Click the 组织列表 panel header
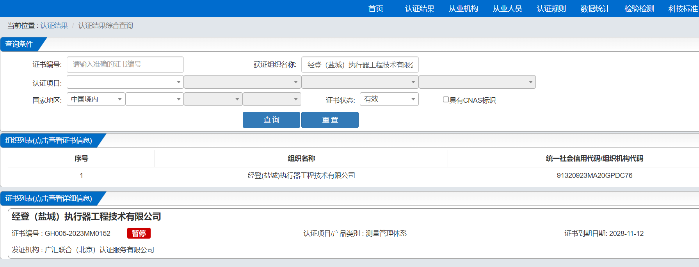 tap(49, 141)
